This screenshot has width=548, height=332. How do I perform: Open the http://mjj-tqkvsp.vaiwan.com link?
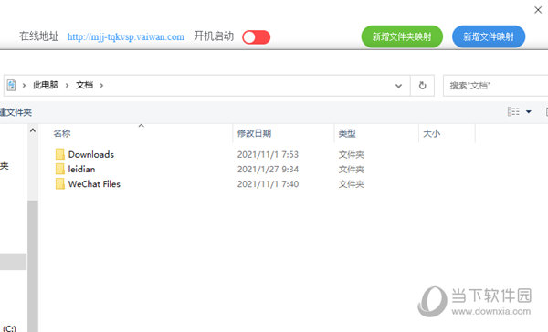(126, 37)
